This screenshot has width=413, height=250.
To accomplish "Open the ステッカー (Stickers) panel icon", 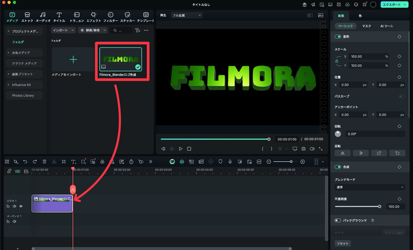I will [x=127, y=16].
